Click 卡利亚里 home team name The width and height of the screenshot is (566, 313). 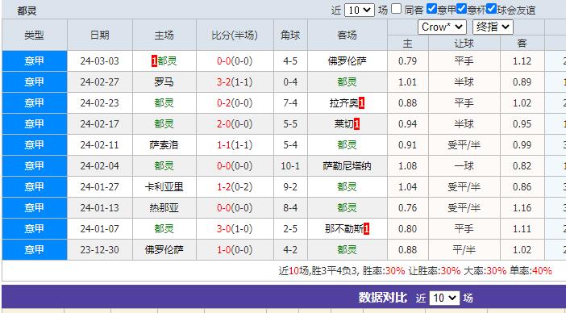pos(164,186)
